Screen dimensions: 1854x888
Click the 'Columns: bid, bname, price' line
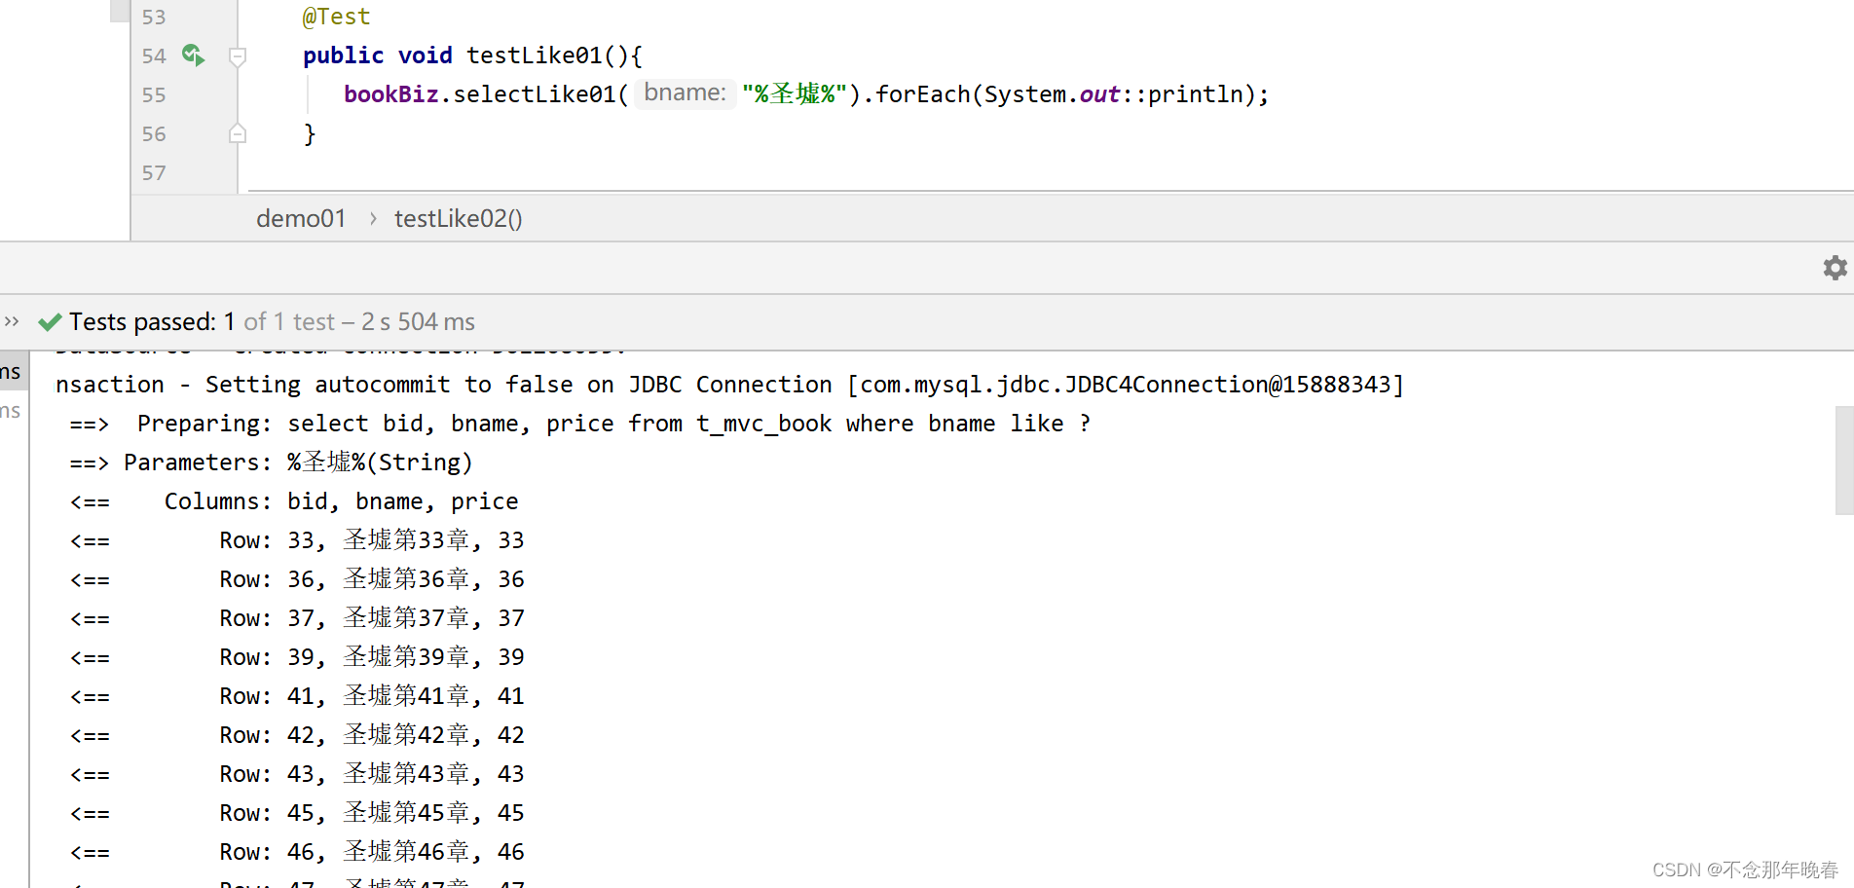pos(294,501)
